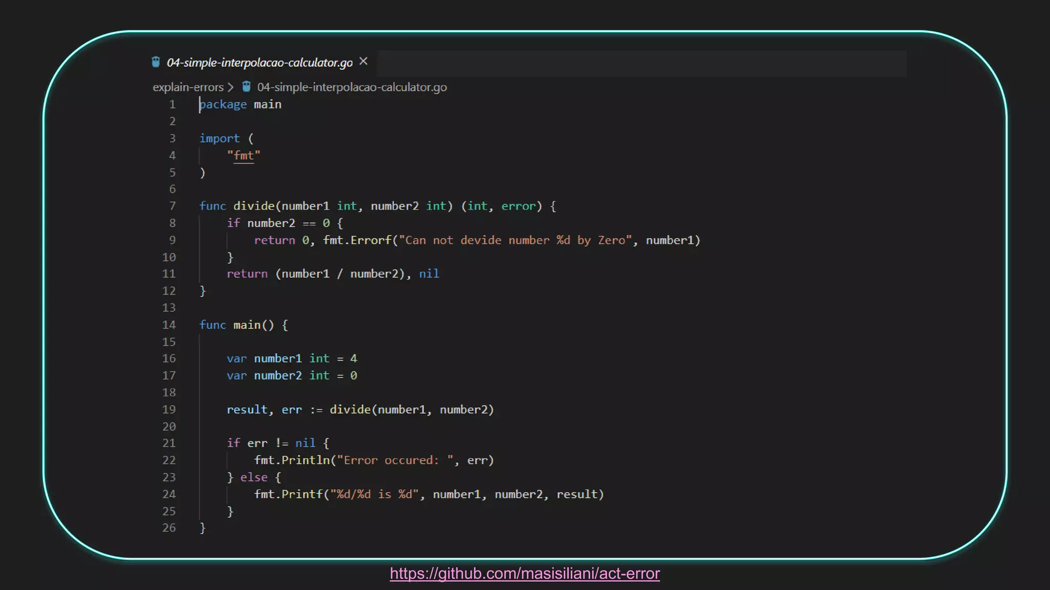Click "fmt.Printf" call on line 24

289,494
